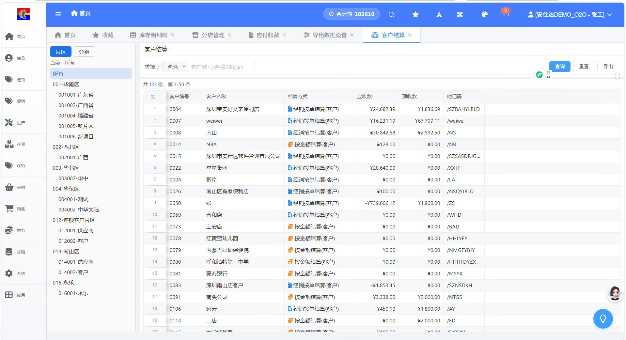Screen dimensions: 626x340
Task: Close the 分店管理 tab
Action: pyautogui.click(x=229, y=35)
